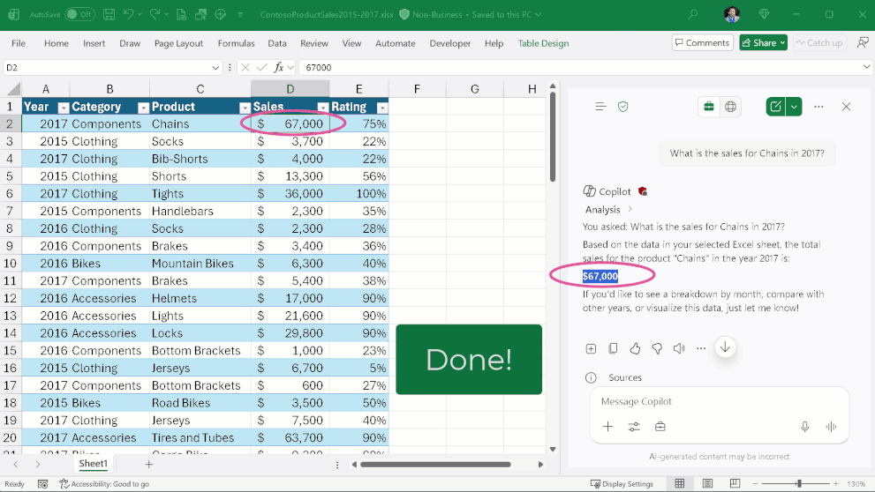Expand the formula bar chevron
The height and width of the screenshot is (492, 875).
tap(866, 67)
